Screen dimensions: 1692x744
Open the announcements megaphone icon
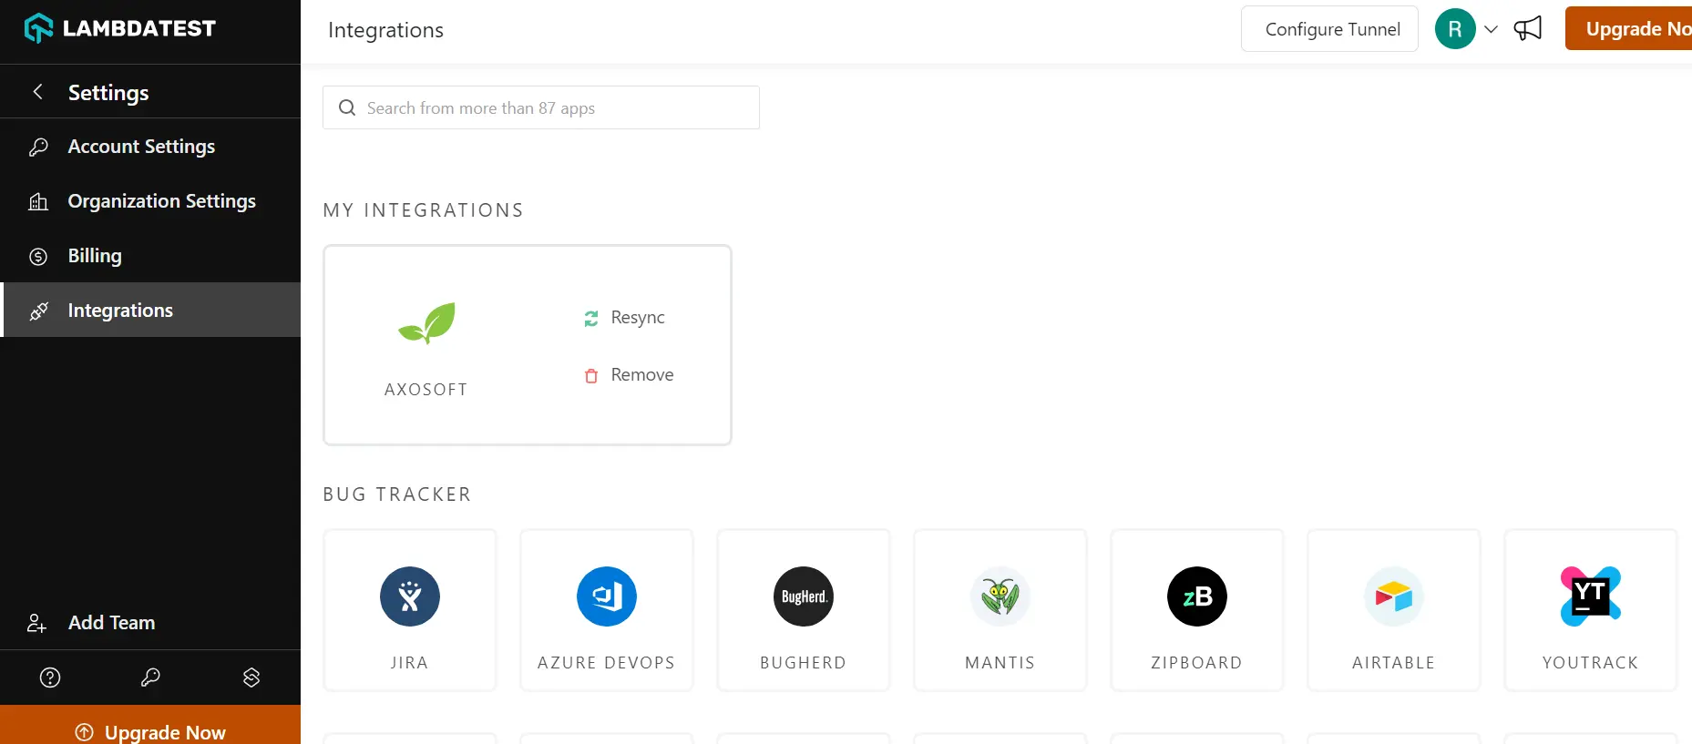click(x=1528, y=29)
